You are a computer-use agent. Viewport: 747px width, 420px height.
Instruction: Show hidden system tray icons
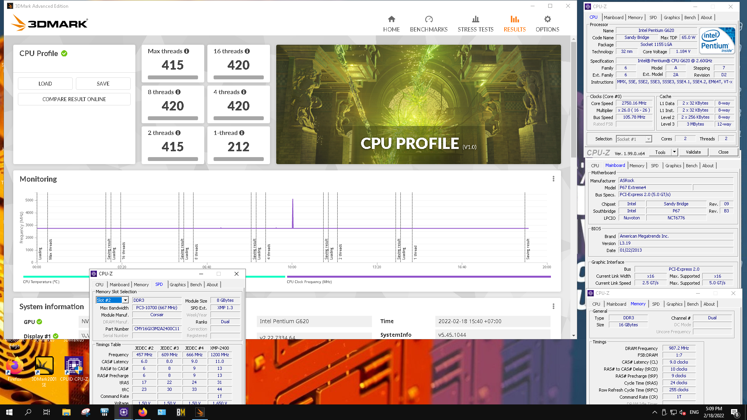pyautogui.click(x=655, y=412)
